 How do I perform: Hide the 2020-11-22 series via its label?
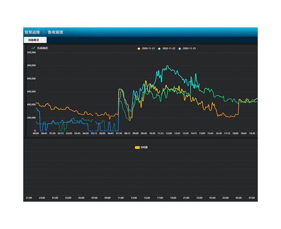[169, 48]
